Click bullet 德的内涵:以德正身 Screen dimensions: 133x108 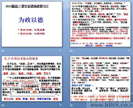point(31,30)
